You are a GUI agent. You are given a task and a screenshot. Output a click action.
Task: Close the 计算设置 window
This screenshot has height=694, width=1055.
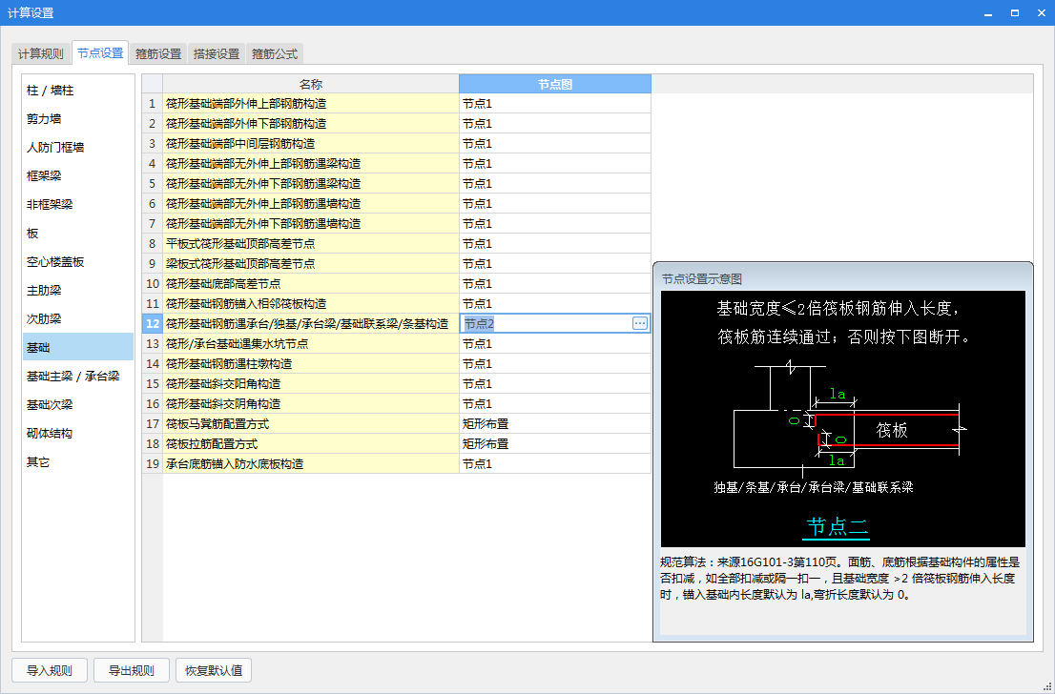click(x=1041, y=12)
